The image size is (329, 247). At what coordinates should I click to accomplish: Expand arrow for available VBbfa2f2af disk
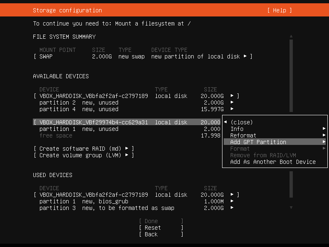(x=232, y=96)
